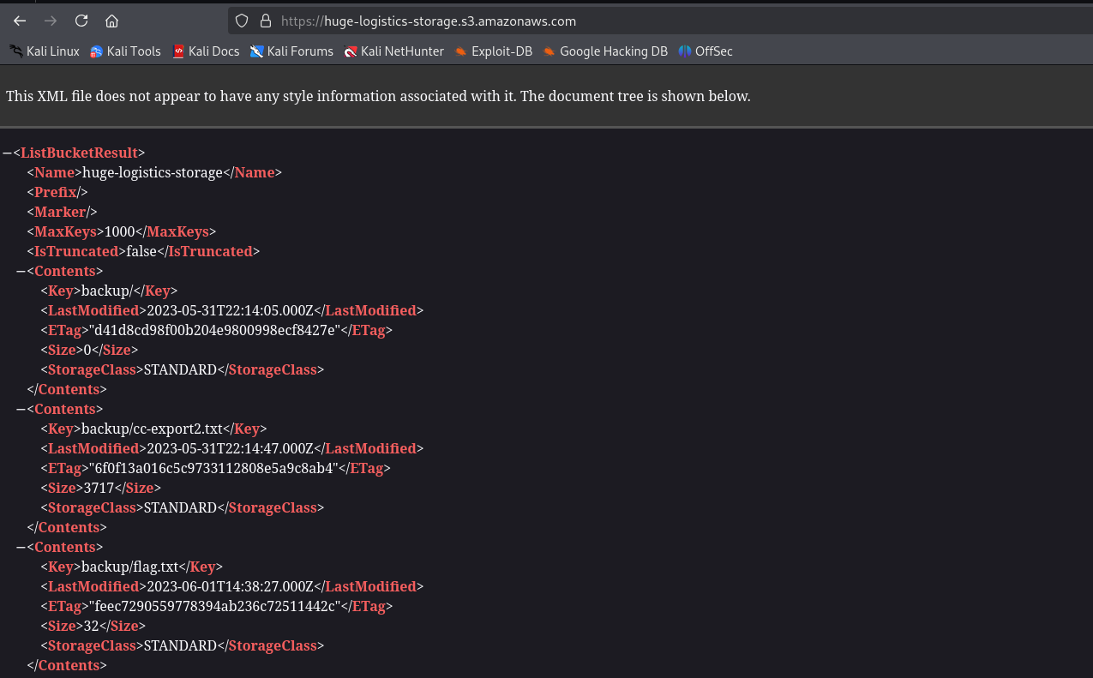The image size is (1093, 678).
Task: Click the ETag starting with d41d8cd98f00
Action: click(215, 330)
